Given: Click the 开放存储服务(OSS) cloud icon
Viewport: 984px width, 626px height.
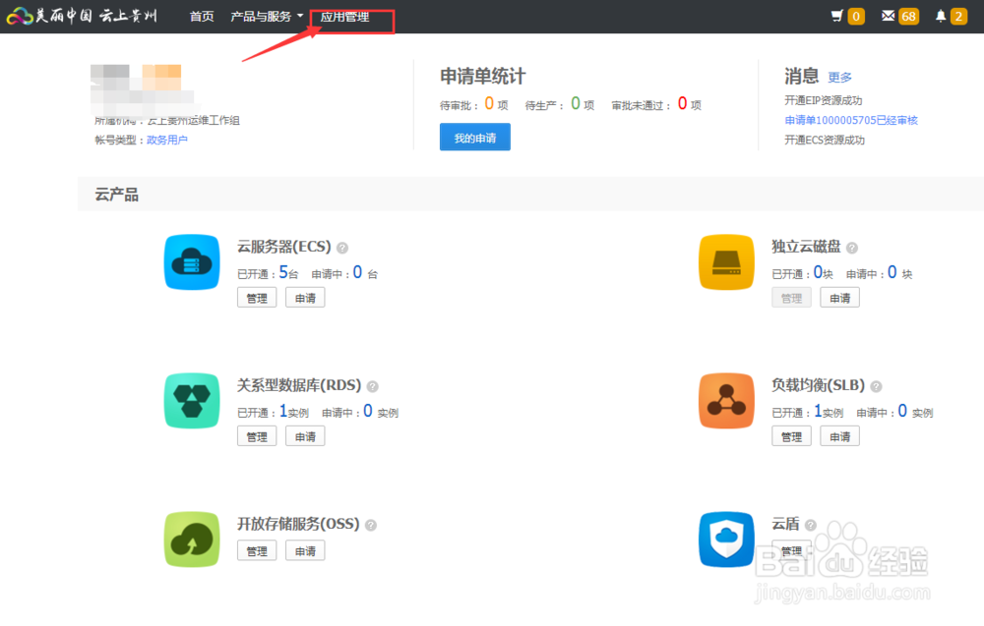Looking at the screenshot, I should (x=191, y=540).
